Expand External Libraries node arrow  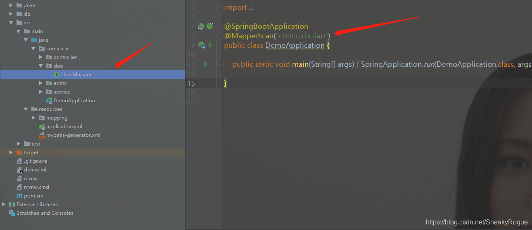pyautogui.click(x=4, y=204)
